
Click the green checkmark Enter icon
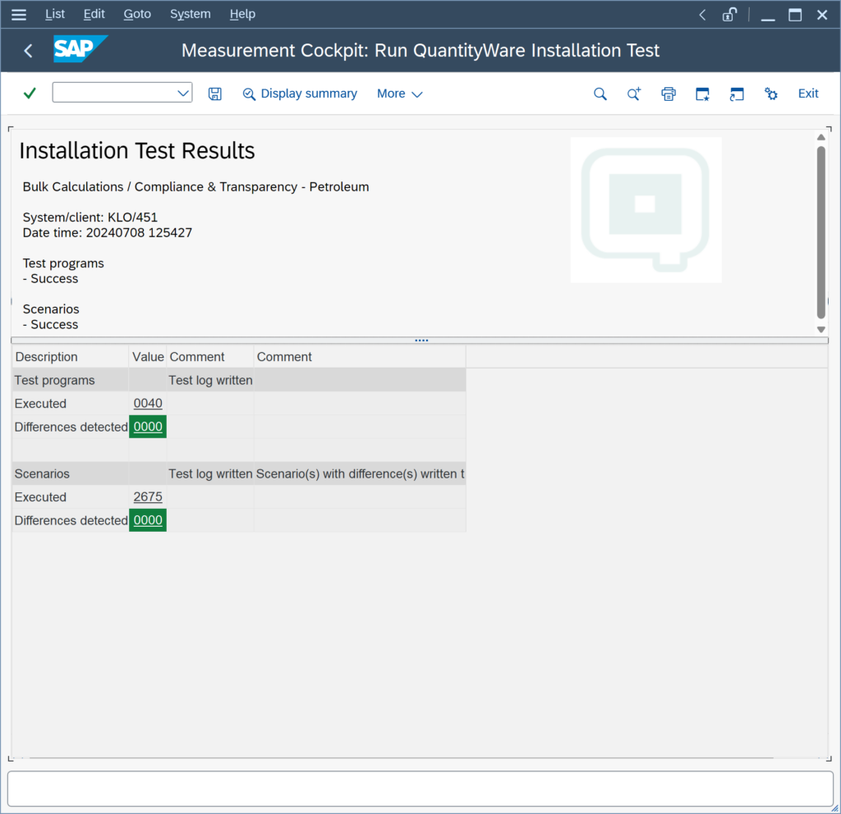(30, 94)
